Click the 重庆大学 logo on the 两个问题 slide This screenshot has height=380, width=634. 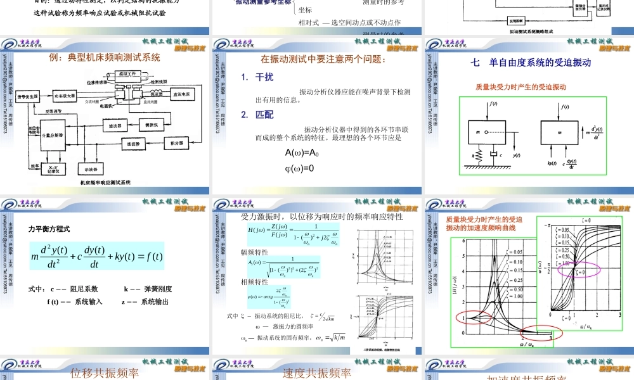click(233, 44)
